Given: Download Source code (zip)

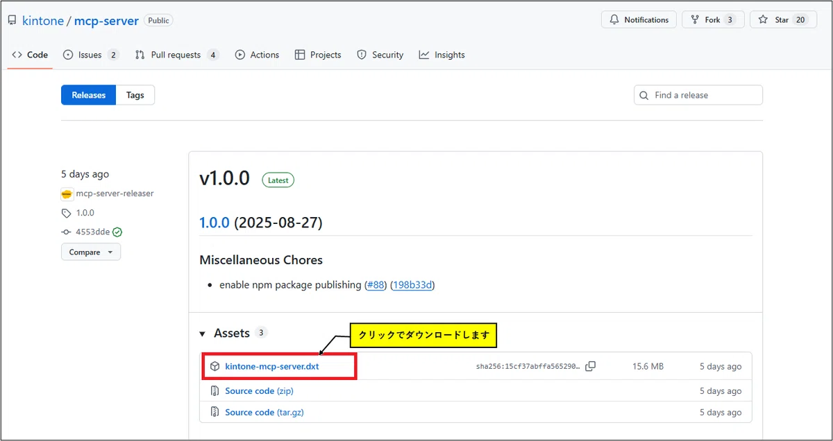Looking at the screenshot, I should 259,391.
